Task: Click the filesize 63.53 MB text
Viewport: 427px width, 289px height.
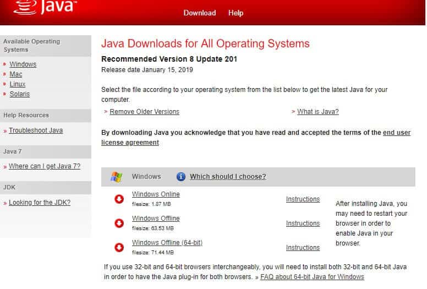Action: pos(153,228)
